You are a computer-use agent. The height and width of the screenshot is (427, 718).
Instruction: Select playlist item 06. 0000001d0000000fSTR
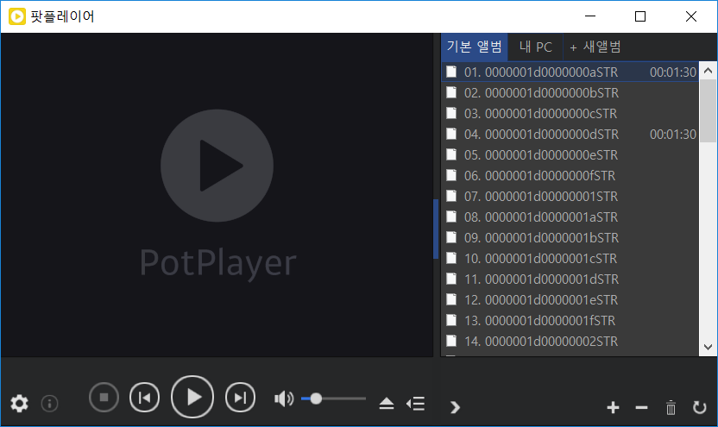(570, 175)
